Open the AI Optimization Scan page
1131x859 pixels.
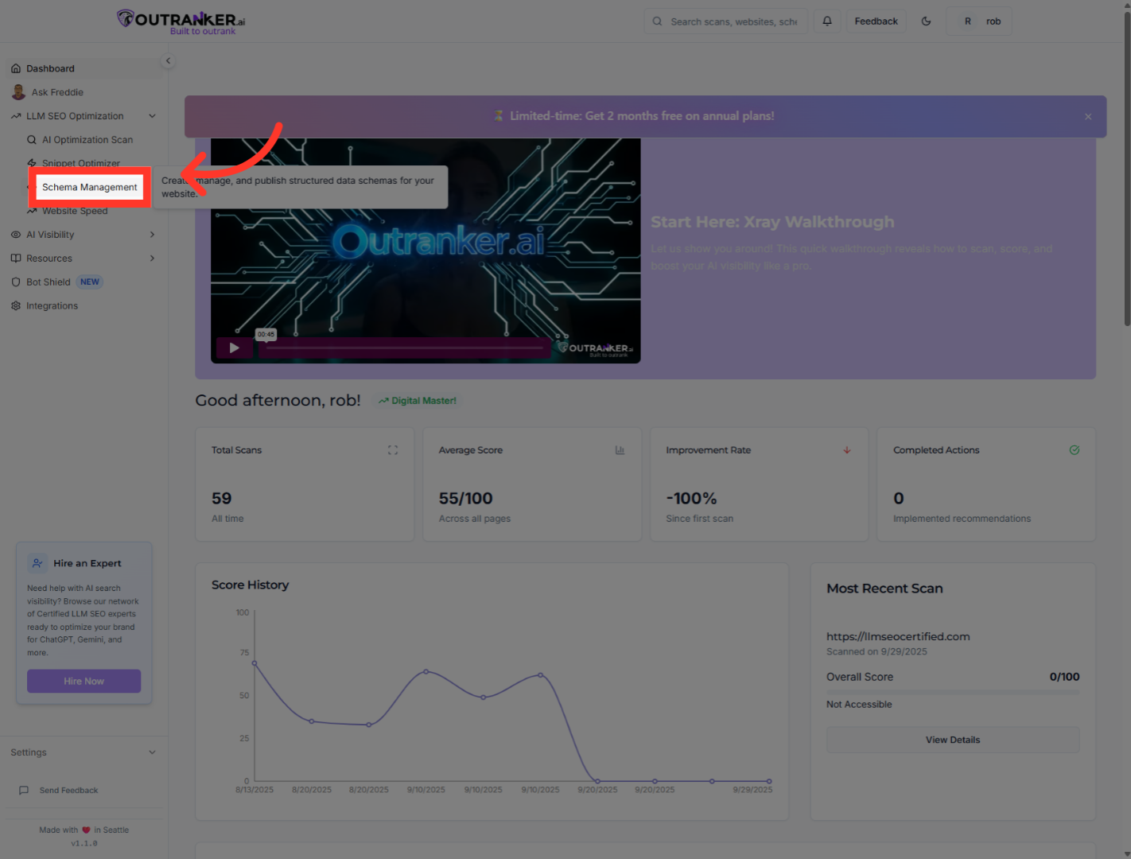tap(87, 140)
